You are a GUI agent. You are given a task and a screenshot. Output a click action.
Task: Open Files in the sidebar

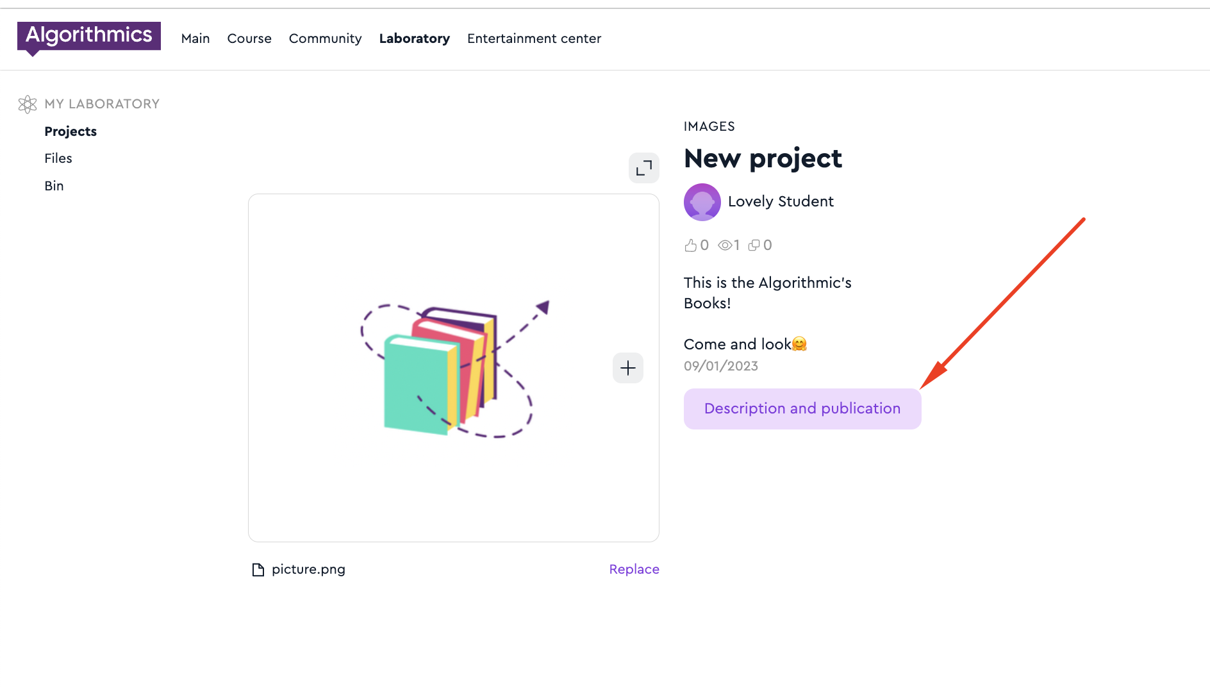point(58,158)
